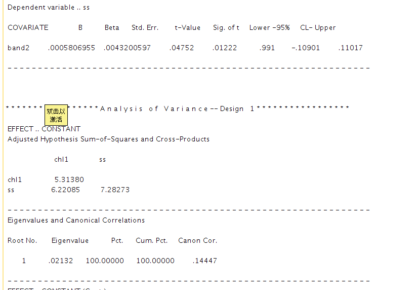This screenshot has height=290, width=420.
Task: Click the yellow '双击以激活' tooltip
Action: [56, 116]
